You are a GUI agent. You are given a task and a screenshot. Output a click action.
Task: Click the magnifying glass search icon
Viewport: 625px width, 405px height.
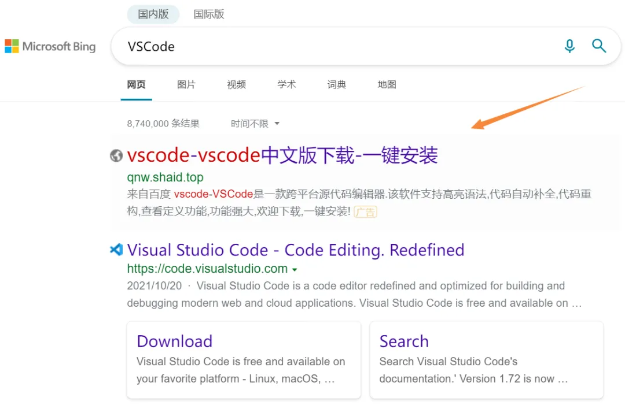(599, 46)
